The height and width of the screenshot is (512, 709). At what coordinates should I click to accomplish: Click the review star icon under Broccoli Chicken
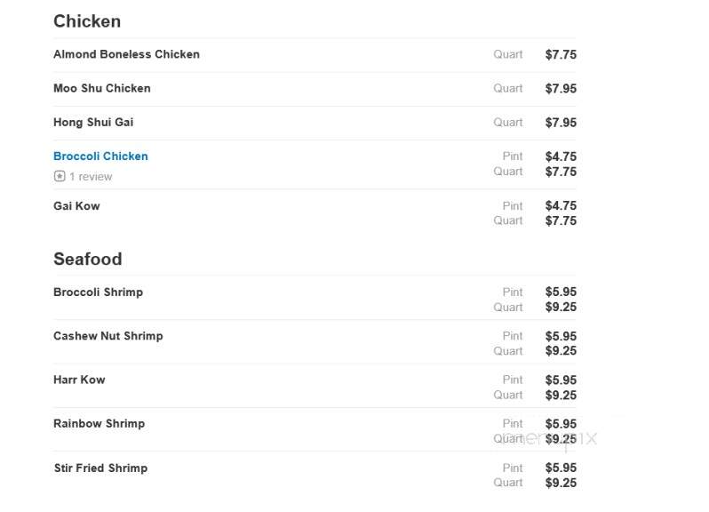point(60,176)
